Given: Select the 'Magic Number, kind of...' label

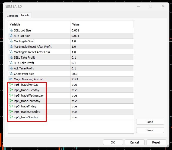Looking at the screenshot, I should (30, 79).
